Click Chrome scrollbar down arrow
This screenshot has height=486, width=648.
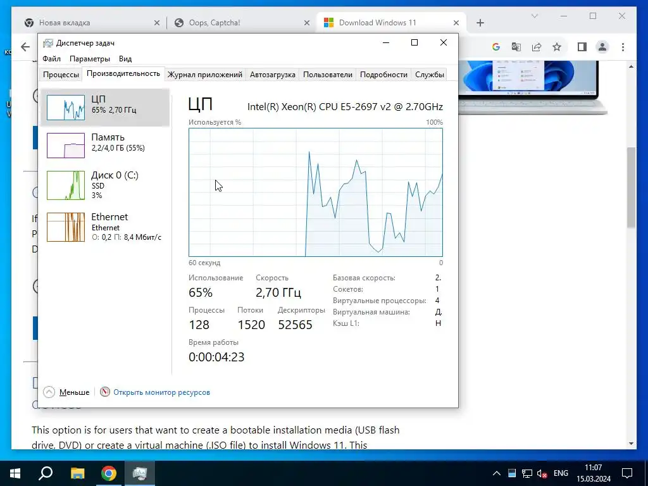631,444
